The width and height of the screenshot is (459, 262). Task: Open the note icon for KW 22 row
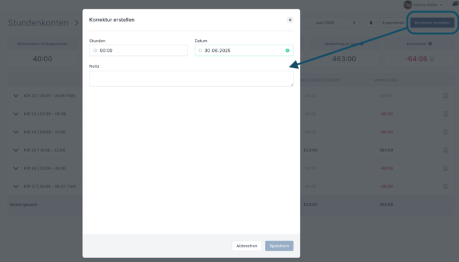point(445,95)
